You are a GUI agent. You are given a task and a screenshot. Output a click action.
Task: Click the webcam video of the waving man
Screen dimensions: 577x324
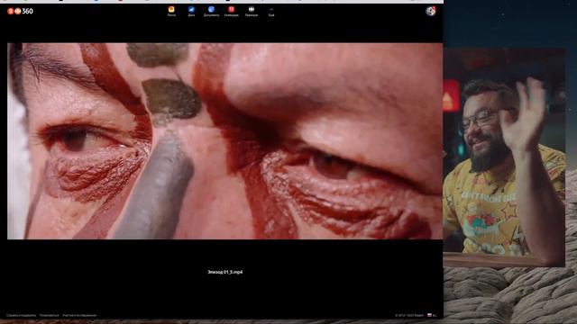click(504, 157)
